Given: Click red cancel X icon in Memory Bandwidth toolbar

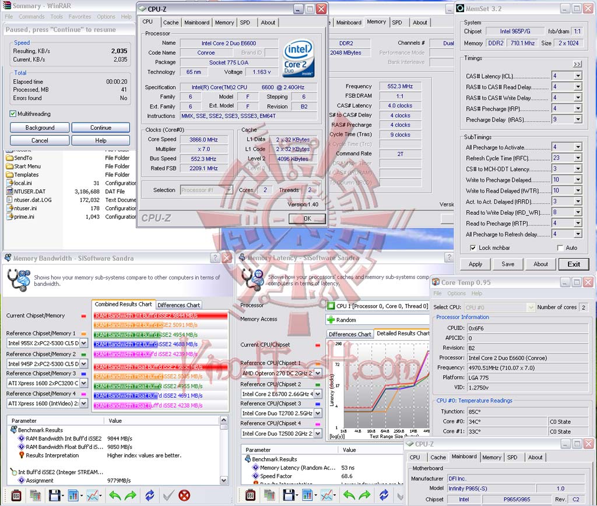Looking at the screenshot, I should pyautogui.click(x=184, y=496).
